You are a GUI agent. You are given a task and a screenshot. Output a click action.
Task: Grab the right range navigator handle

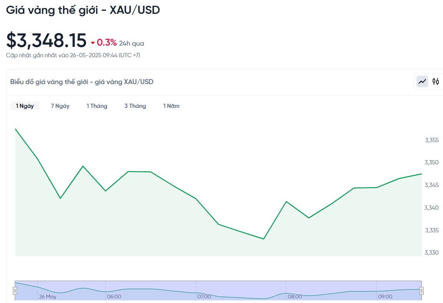pyautogui.click(x=421, y=291)
